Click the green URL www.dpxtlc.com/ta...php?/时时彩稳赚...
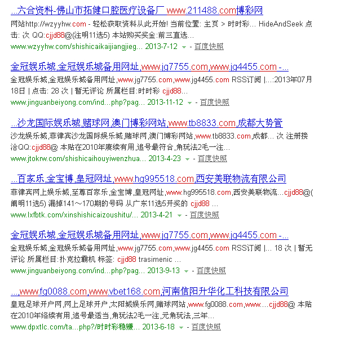The image size is (363, 339). [x=75, y=327]
